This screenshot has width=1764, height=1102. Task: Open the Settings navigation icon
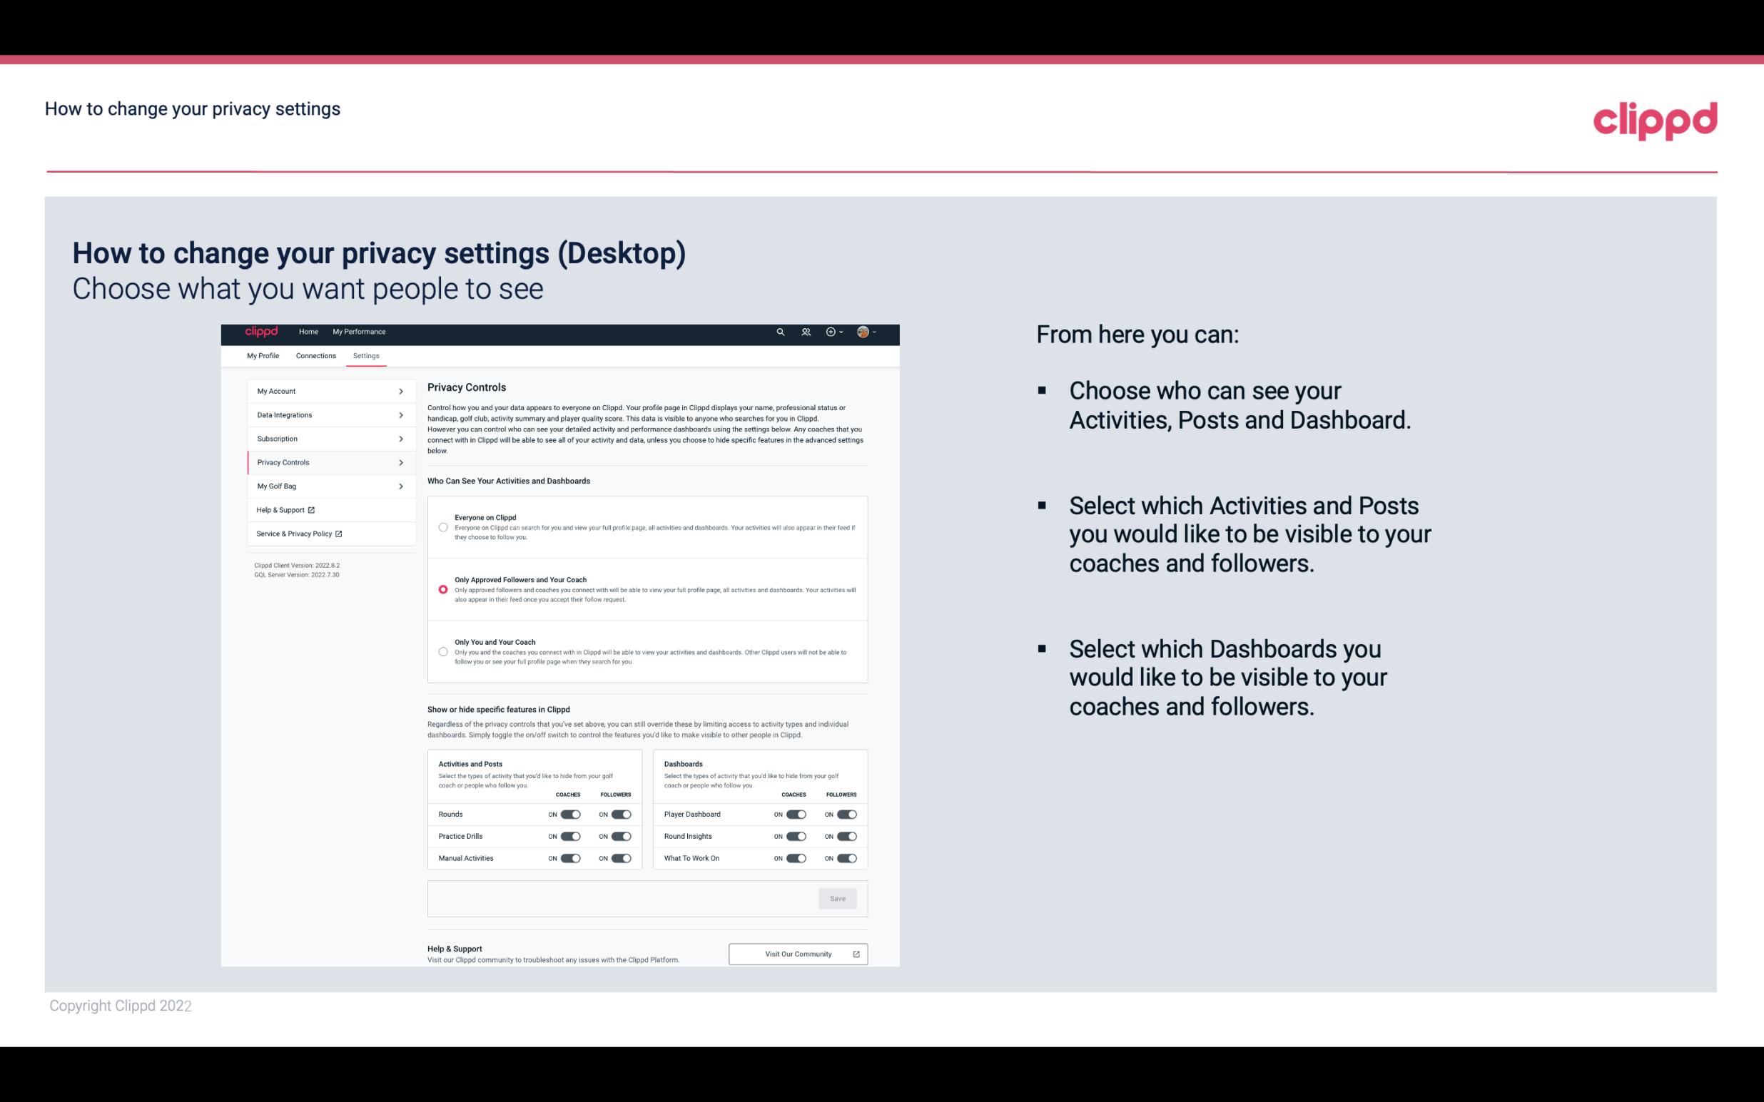[x=367, y=355]
